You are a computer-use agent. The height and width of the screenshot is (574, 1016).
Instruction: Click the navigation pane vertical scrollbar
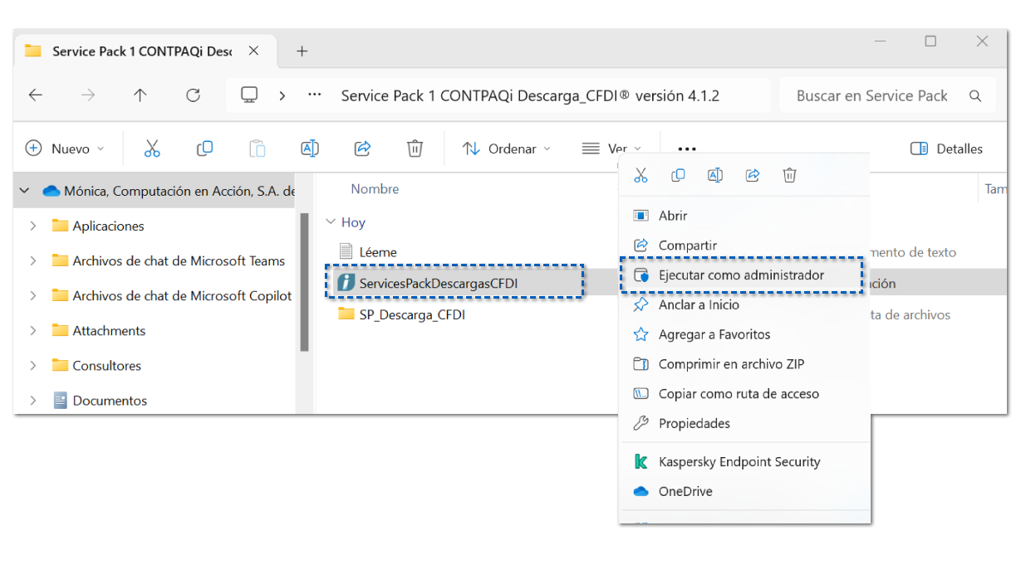pyautogui.click(x=305, y=282)
